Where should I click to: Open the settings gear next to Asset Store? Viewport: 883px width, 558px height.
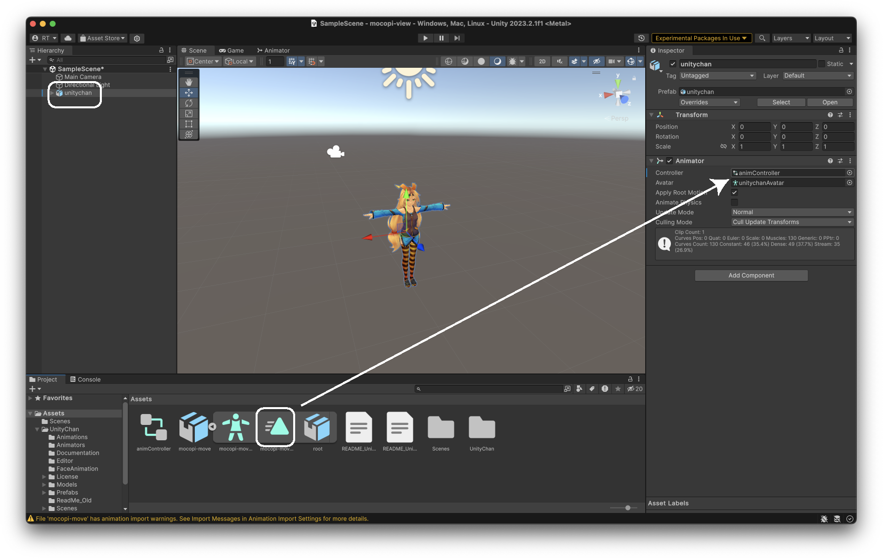(x=137, y=38)
